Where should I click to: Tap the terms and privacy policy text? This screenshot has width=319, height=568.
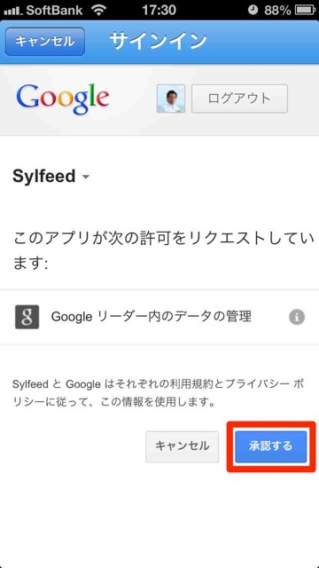coord(158,393)
